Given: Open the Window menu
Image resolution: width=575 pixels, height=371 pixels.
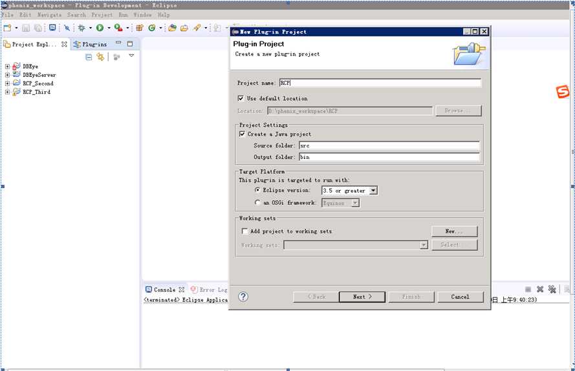Looking at the screenshot, I should pyautogui.click(x=142, y=15).
